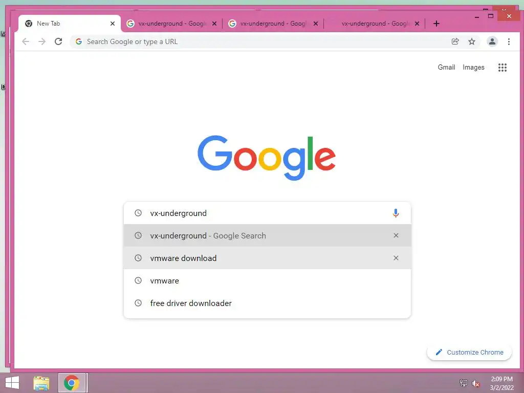524x393 pixels.
Task: Reload the page with the refresh icon
Action: (x=58, y=41)
